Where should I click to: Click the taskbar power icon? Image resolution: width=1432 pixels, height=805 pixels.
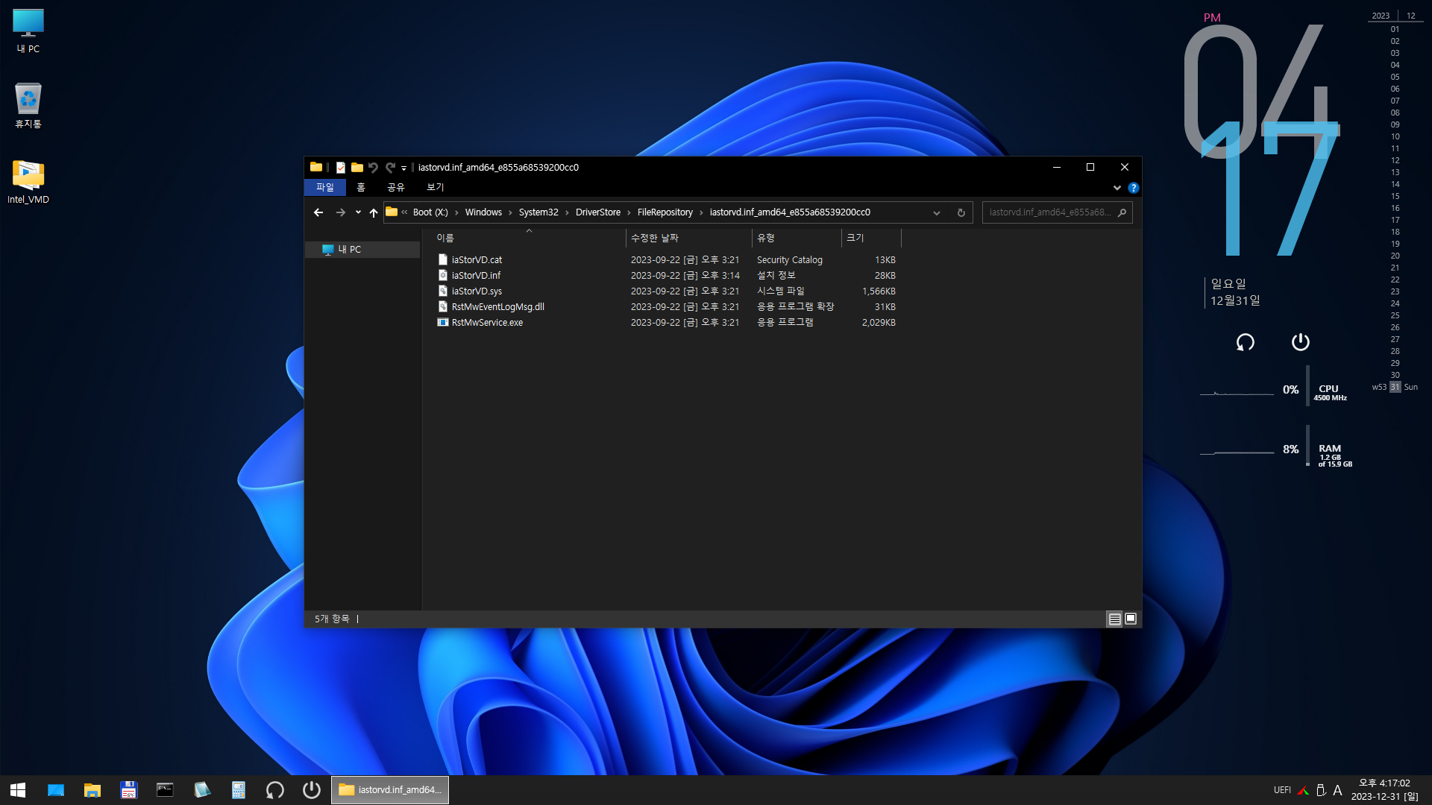click(312, 790)
